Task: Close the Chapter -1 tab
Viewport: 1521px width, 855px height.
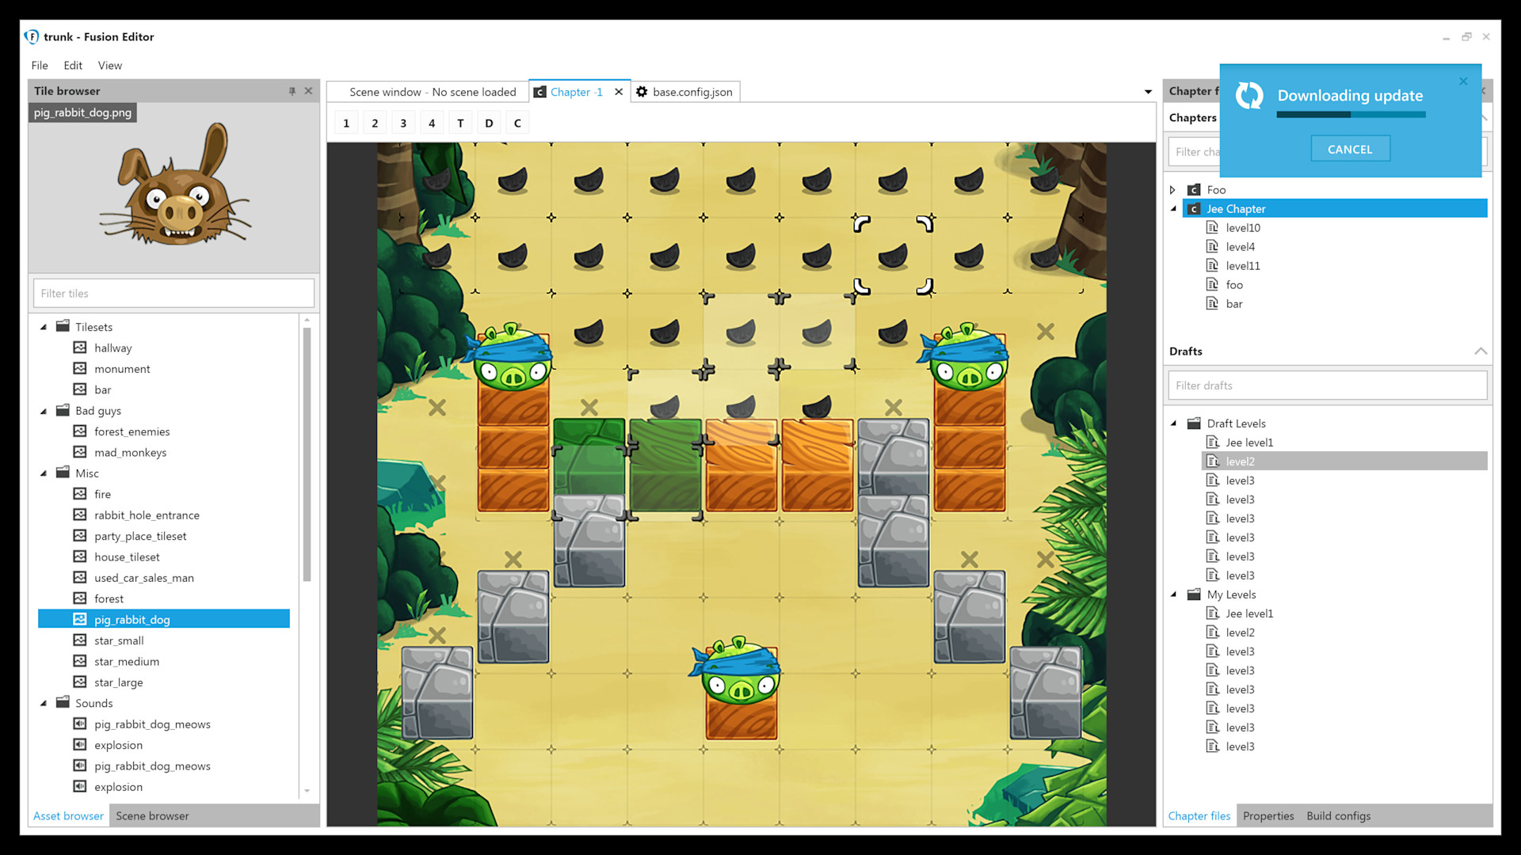Action: pyautogui.click(x=619, y=92)
